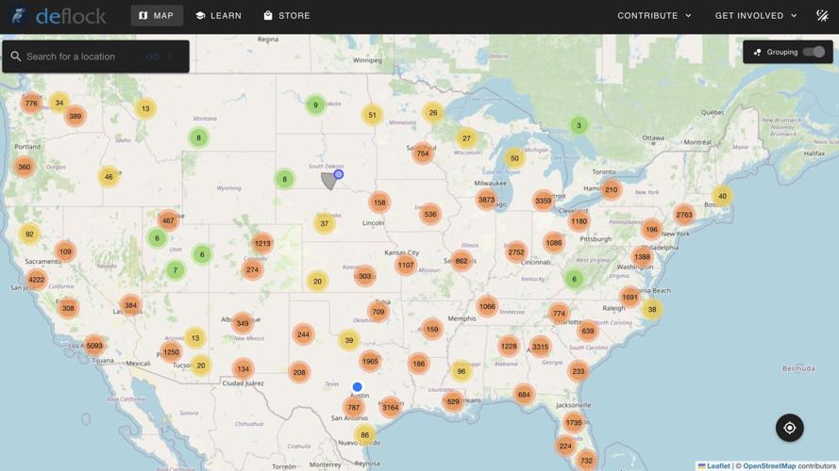Open the 5093 cluster near Los Angeles
Image resolution: width=839 pixels, height=471 pixels.
94,346
